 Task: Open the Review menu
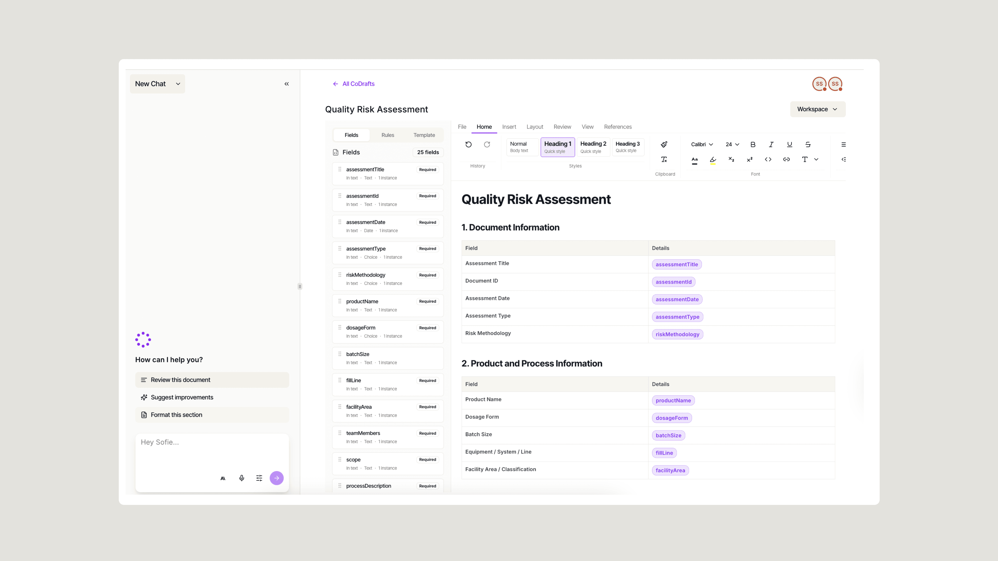(x=562, y=126)
